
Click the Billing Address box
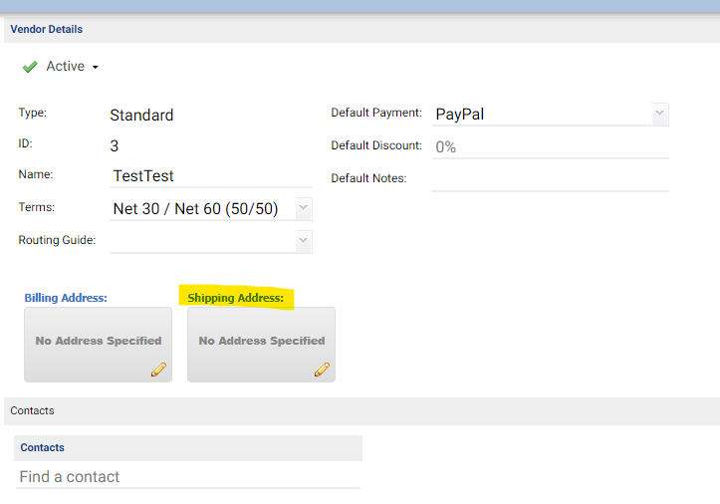tap(99, 345)
